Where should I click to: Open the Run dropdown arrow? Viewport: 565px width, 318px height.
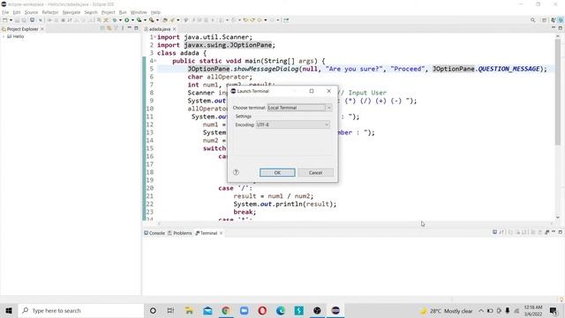click(132, 20)
